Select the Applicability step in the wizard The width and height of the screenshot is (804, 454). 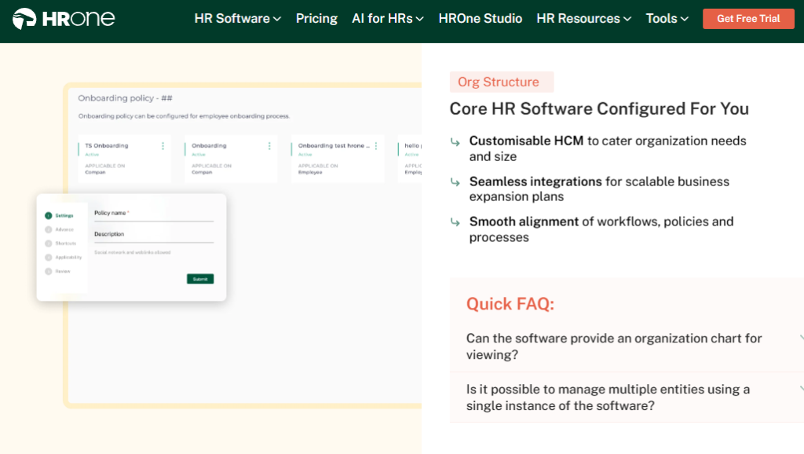tap(63, 257)
